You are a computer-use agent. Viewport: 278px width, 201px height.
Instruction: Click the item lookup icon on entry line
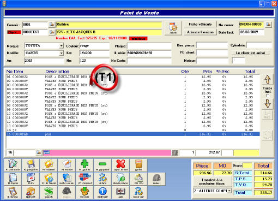click(39, 152)
